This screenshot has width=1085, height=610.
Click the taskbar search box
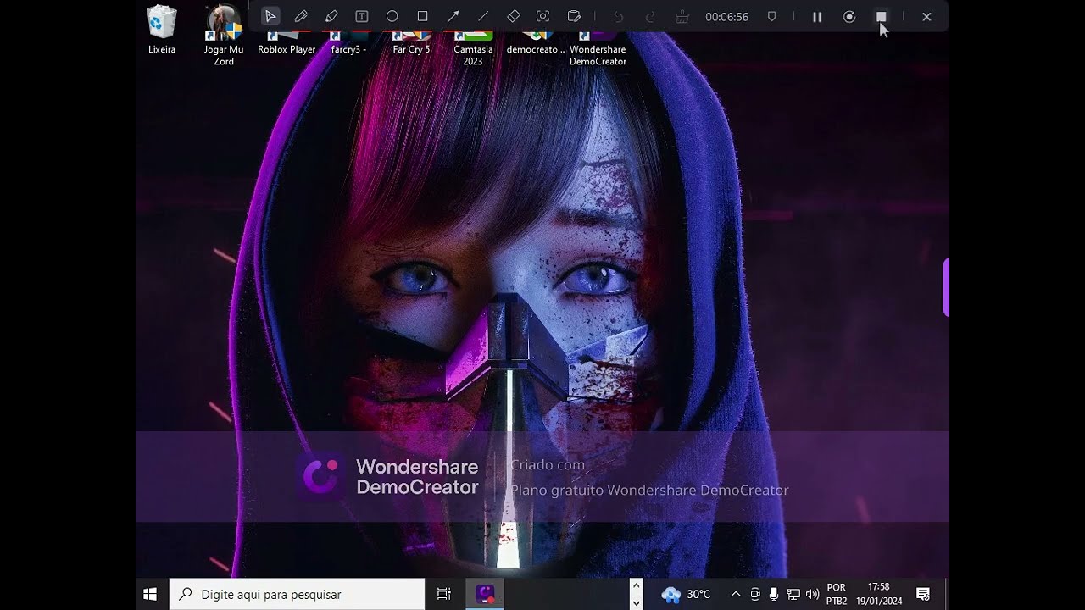[297, 594]
